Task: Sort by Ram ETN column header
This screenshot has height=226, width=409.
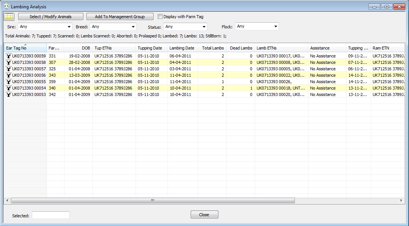Action: (388, 48)
